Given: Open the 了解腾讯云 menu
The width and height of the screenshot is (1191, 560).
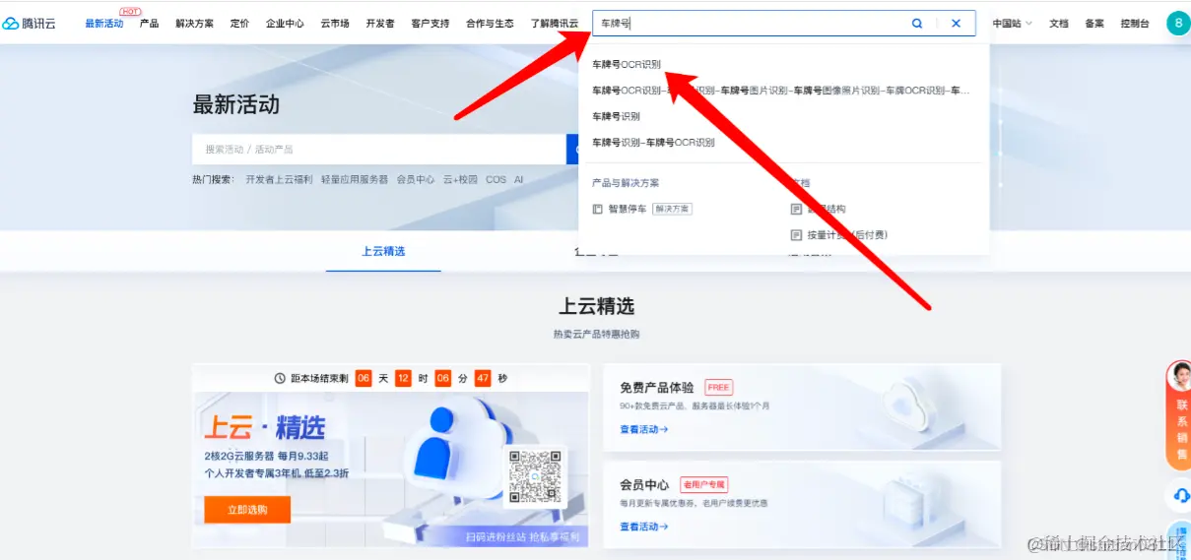Looking at the screenshot, I should [555, 23].
